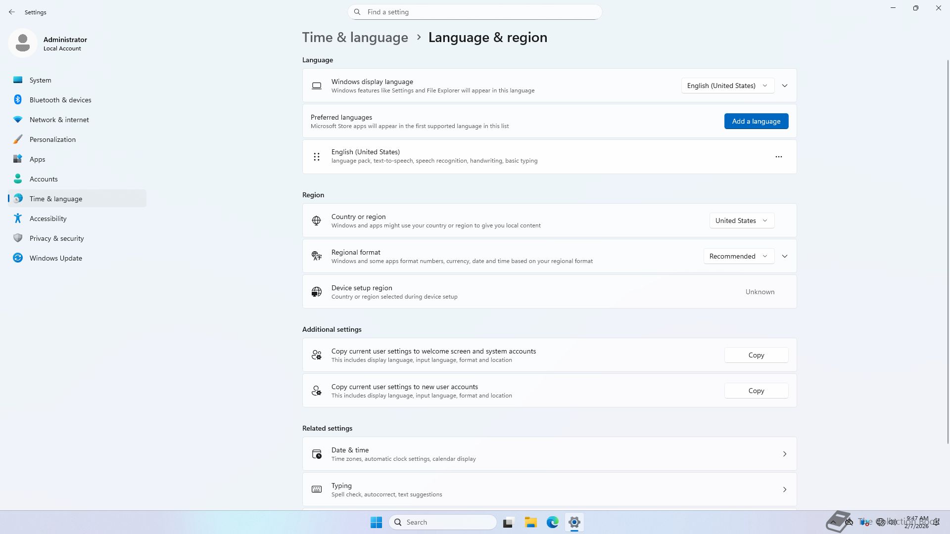Click the Find a setting search box
Screen dimensions: 950x534
(475, 12)
